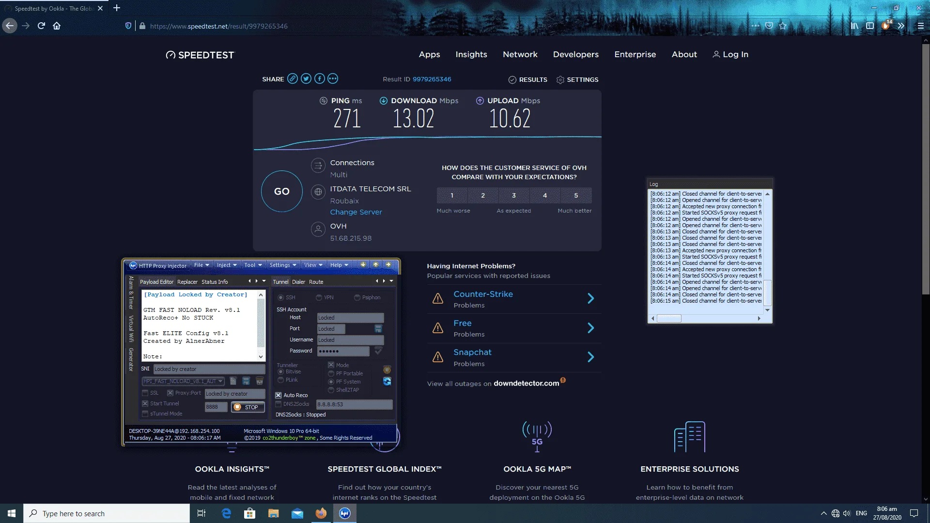This screenshot has height=523, width=930.
Task: Switch to the Status Info tab
Action: click(x=215, y=282)
